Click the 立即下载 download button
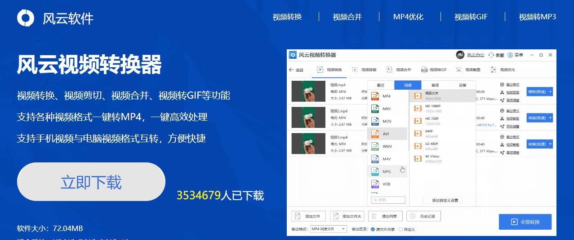This screenshot has width=574, height=240. click(x=91, y=182)
